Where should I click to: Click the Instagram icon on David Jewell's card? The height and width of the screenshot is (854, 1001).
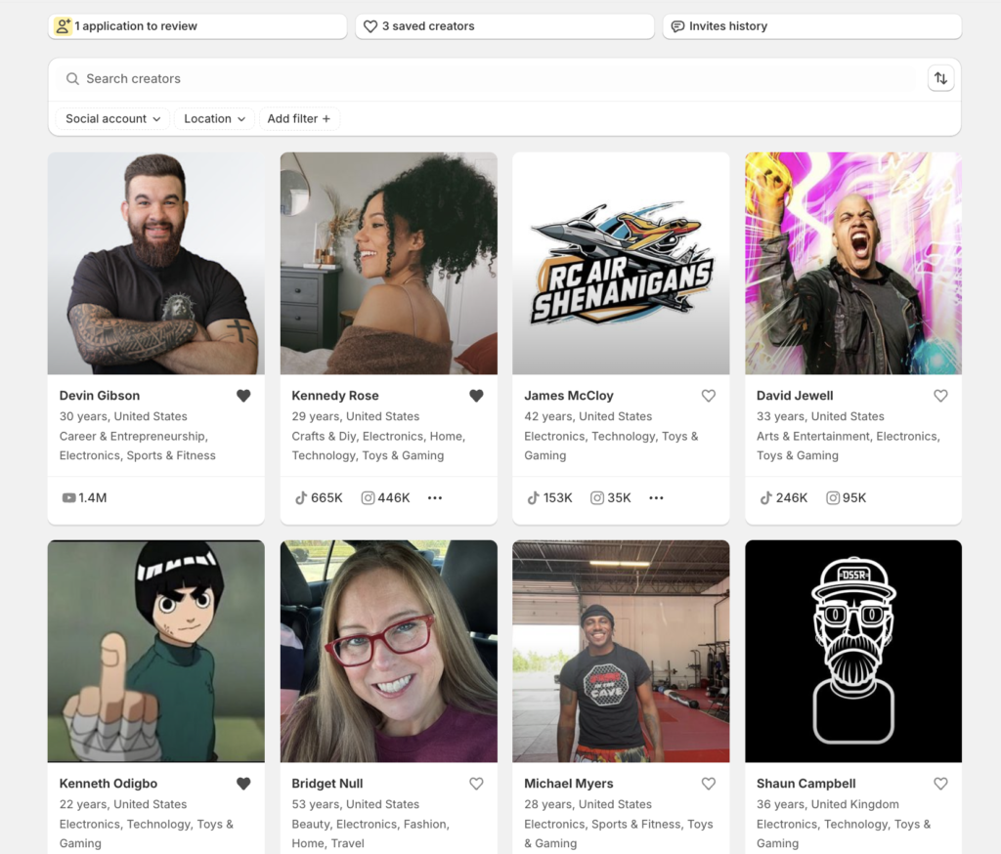point(833,498)
